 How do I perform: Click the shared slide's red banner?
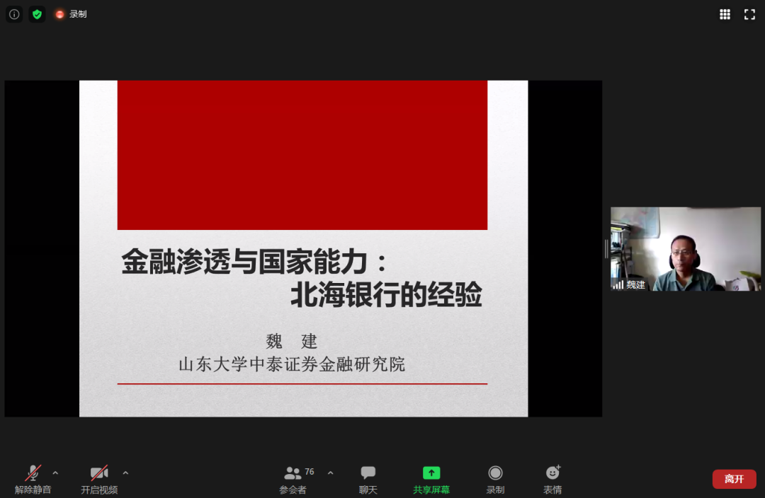pos(302,155)
